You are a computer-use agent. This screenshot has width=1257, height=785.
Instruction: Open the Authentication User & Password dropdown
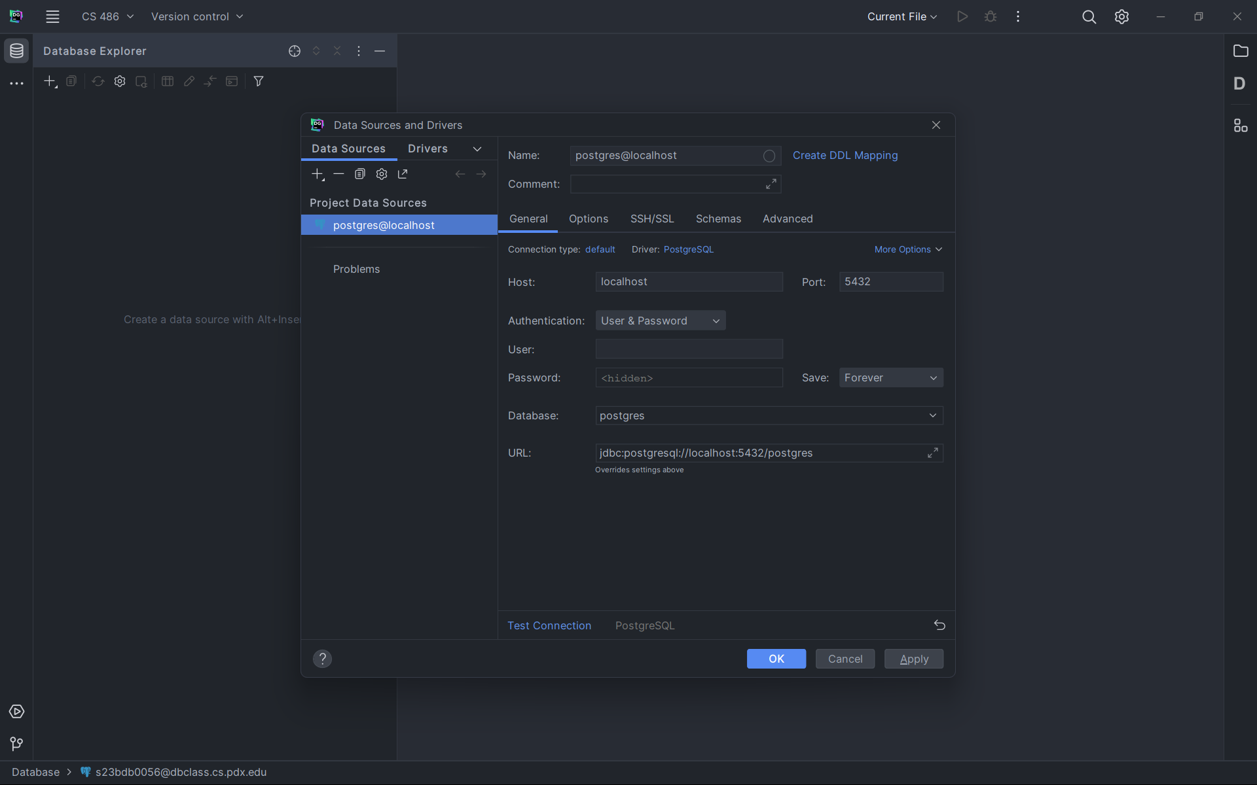click(x=660, y=321)
